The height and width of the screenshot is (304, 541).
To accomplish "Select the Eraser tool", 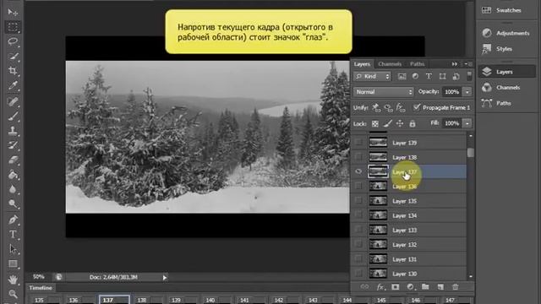I will [x=13, y=160].
